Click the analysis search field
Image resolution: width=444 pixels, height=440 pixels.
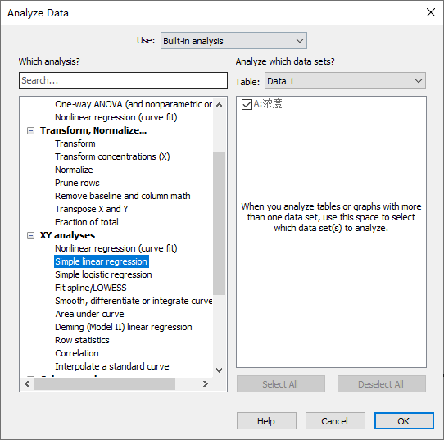(x=123, y=80)
